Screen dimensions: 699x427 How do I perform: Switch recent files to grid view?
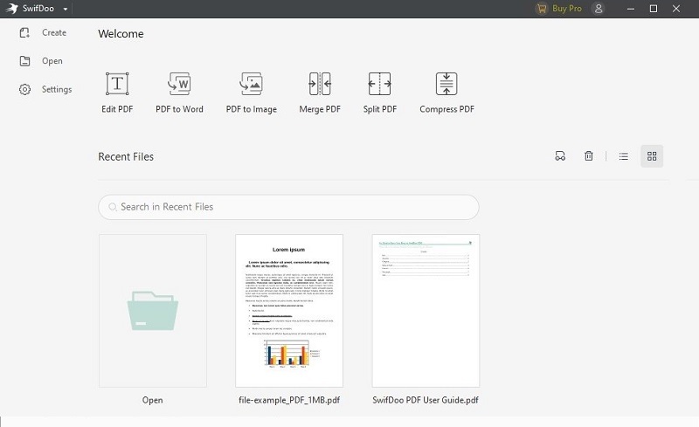click(652, 156)
